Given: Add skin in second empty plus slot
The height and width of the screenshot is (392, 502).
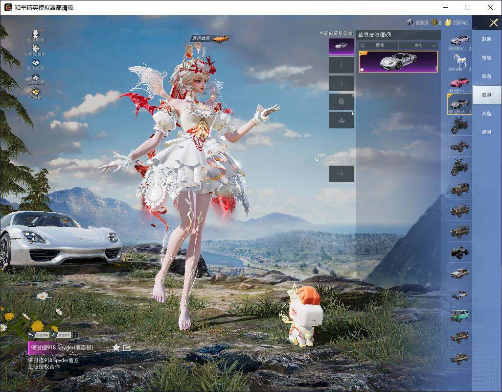Looking at the screenshot, I should point(342,83).
